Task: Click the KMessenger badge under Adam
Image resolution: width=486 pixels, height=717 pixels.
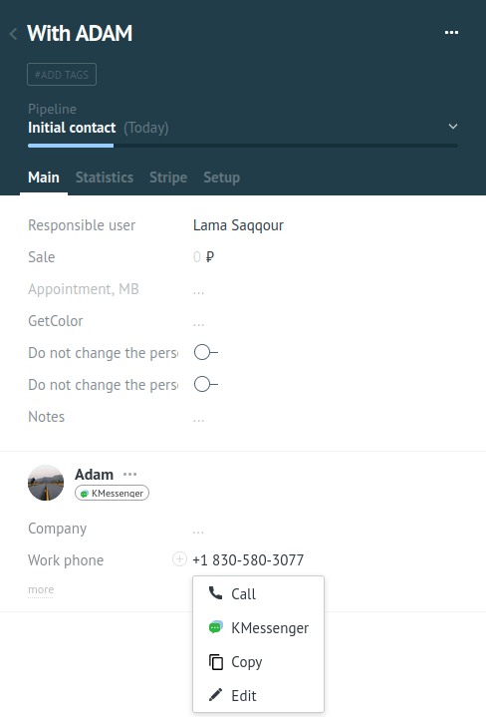Action: pyautogui.click(x=112, y=493)
